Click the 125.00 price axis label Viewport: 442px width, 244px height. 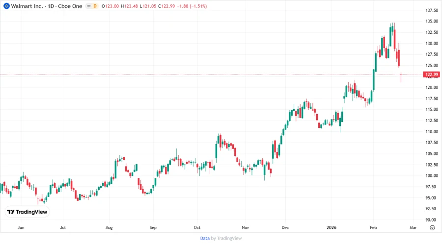point(432,66)
